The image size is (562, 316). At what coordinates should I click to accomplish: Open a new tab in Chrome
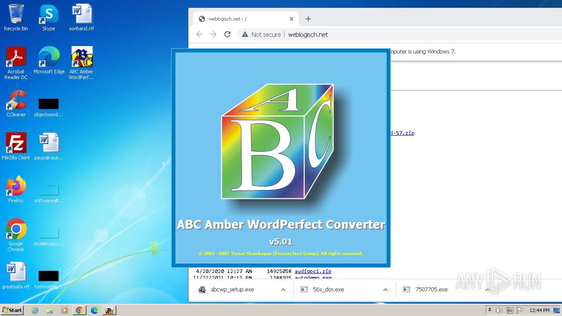308,19
